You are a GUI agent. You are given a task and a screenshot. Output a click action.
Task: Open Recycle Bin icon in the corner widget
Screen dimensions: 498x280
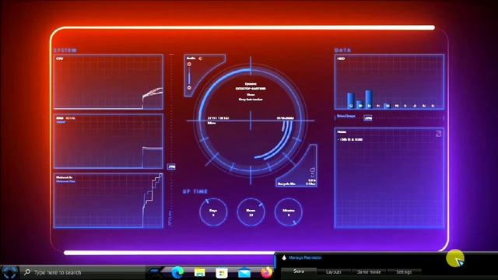(312, 173)
